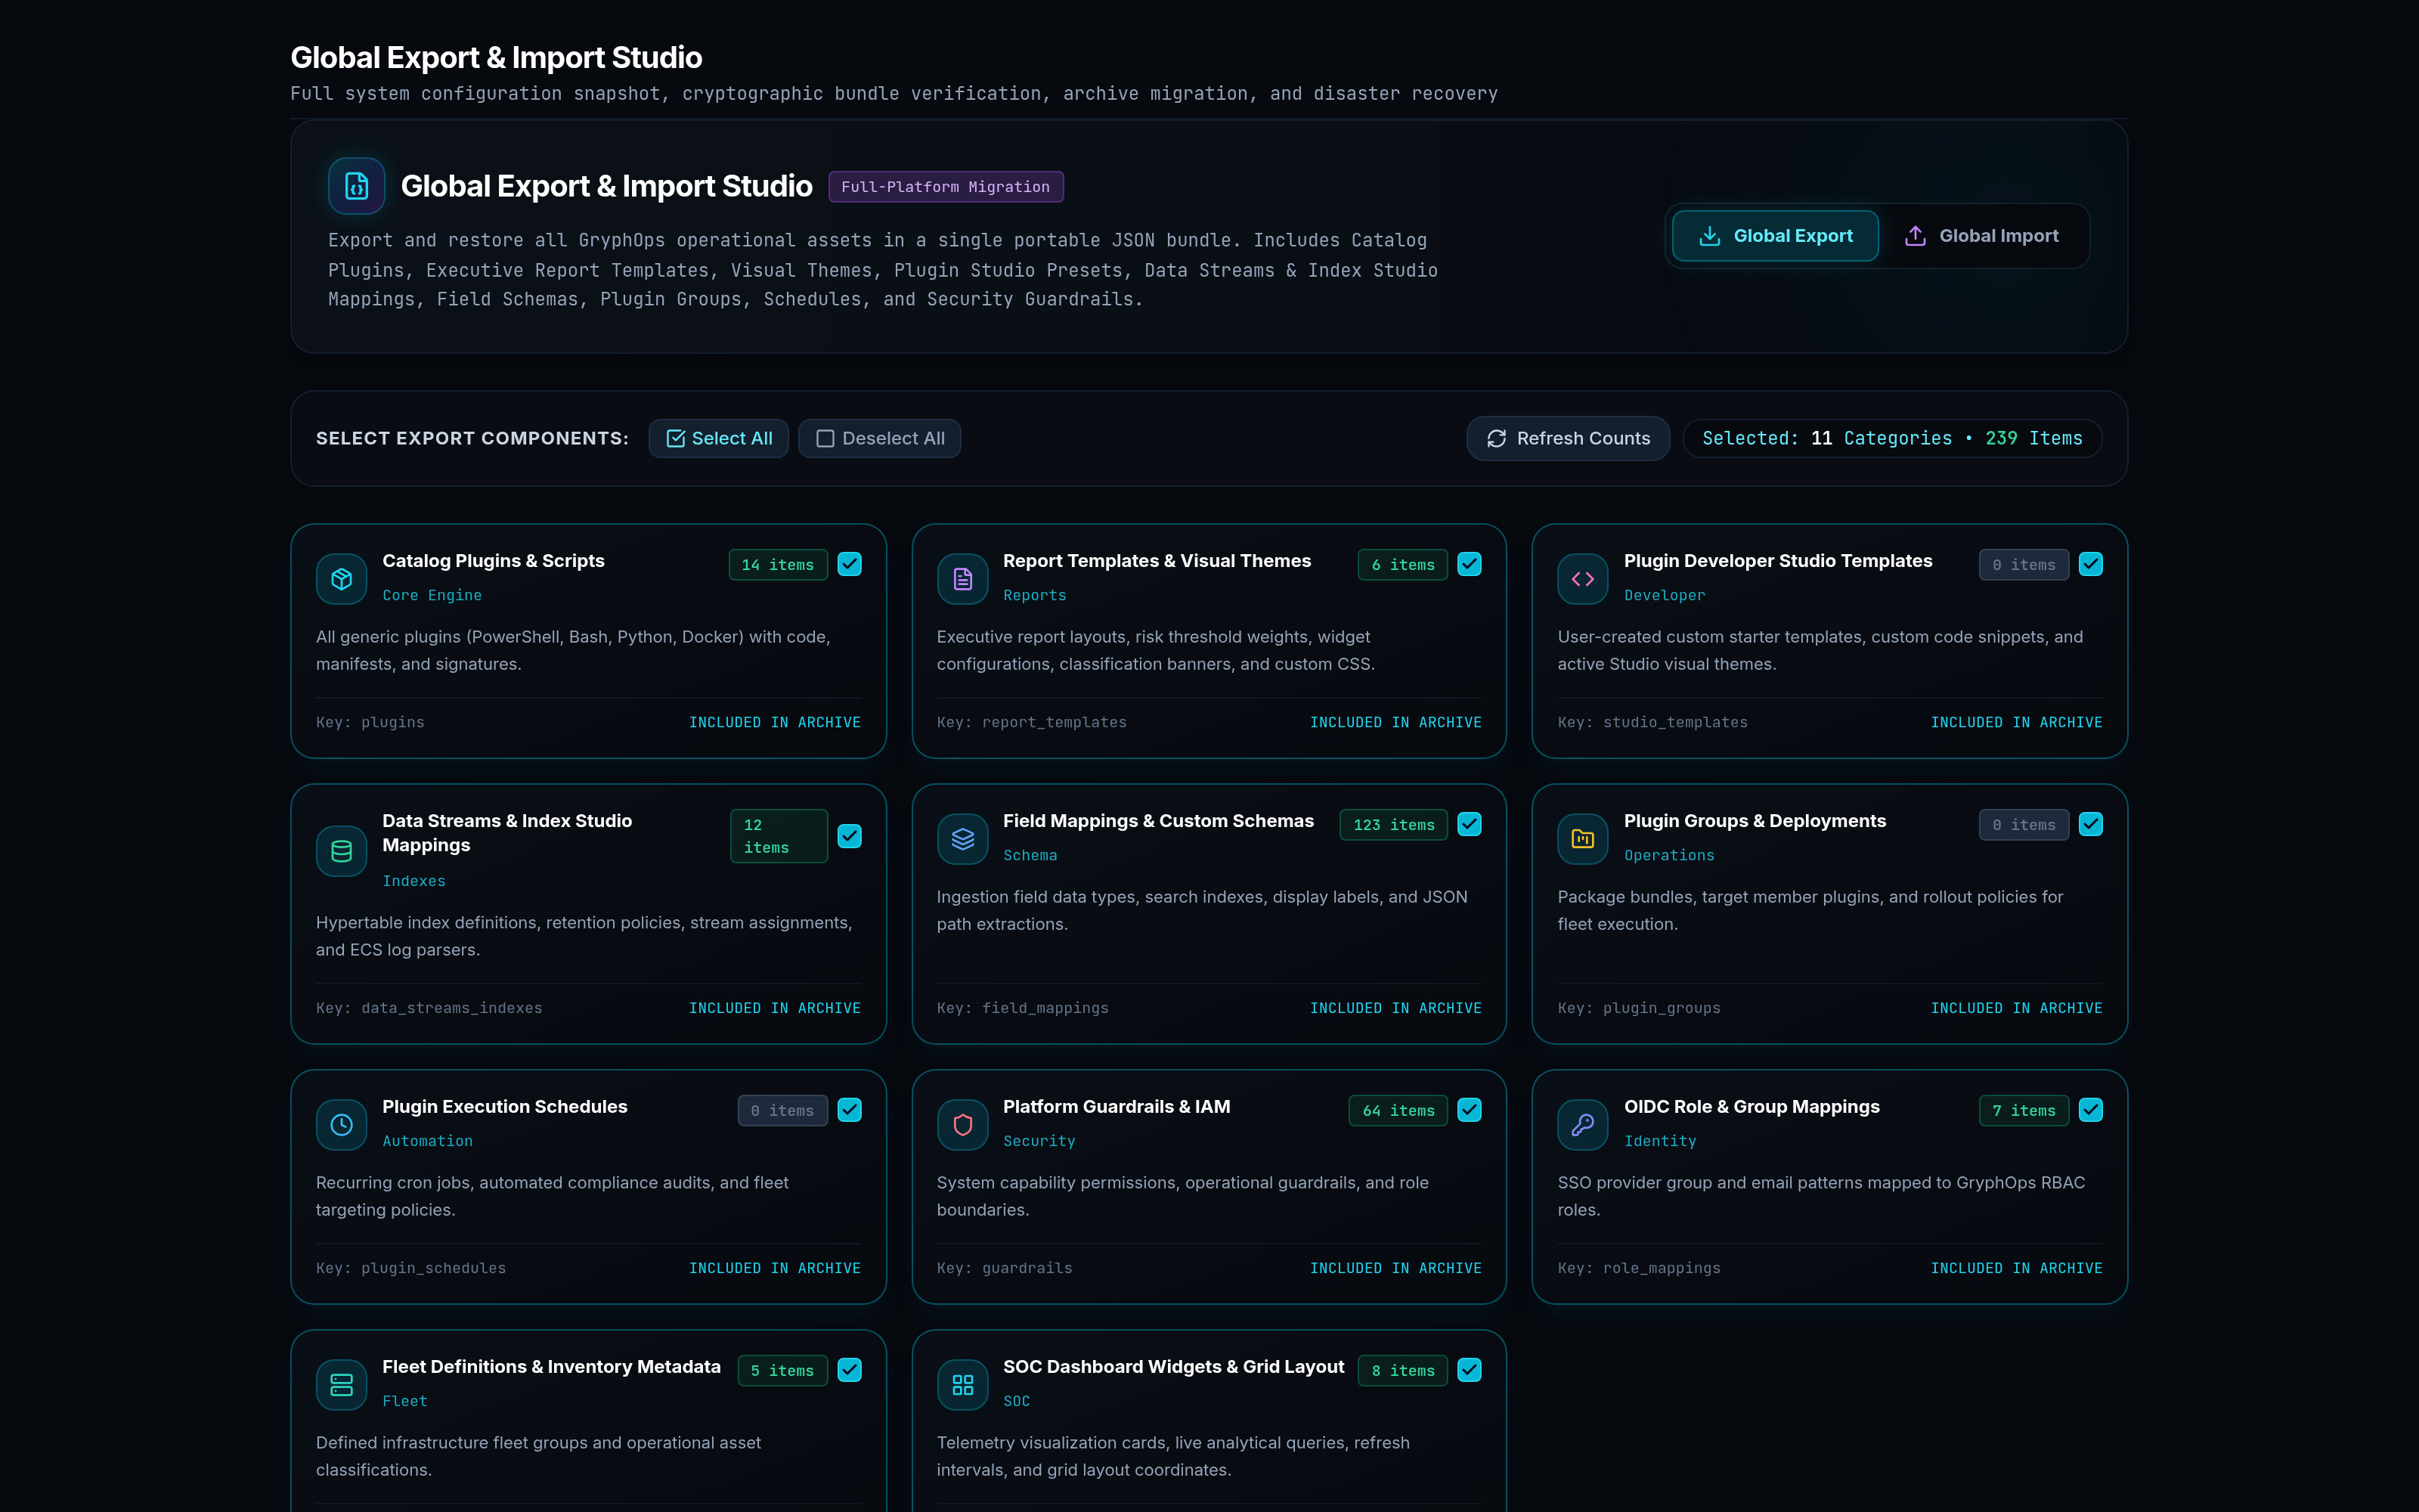This screenshot has width=2419, height=1512.
Task: Toggle the OIDC Role & Group Mappings checkbox
Action: [2090, 1110]
